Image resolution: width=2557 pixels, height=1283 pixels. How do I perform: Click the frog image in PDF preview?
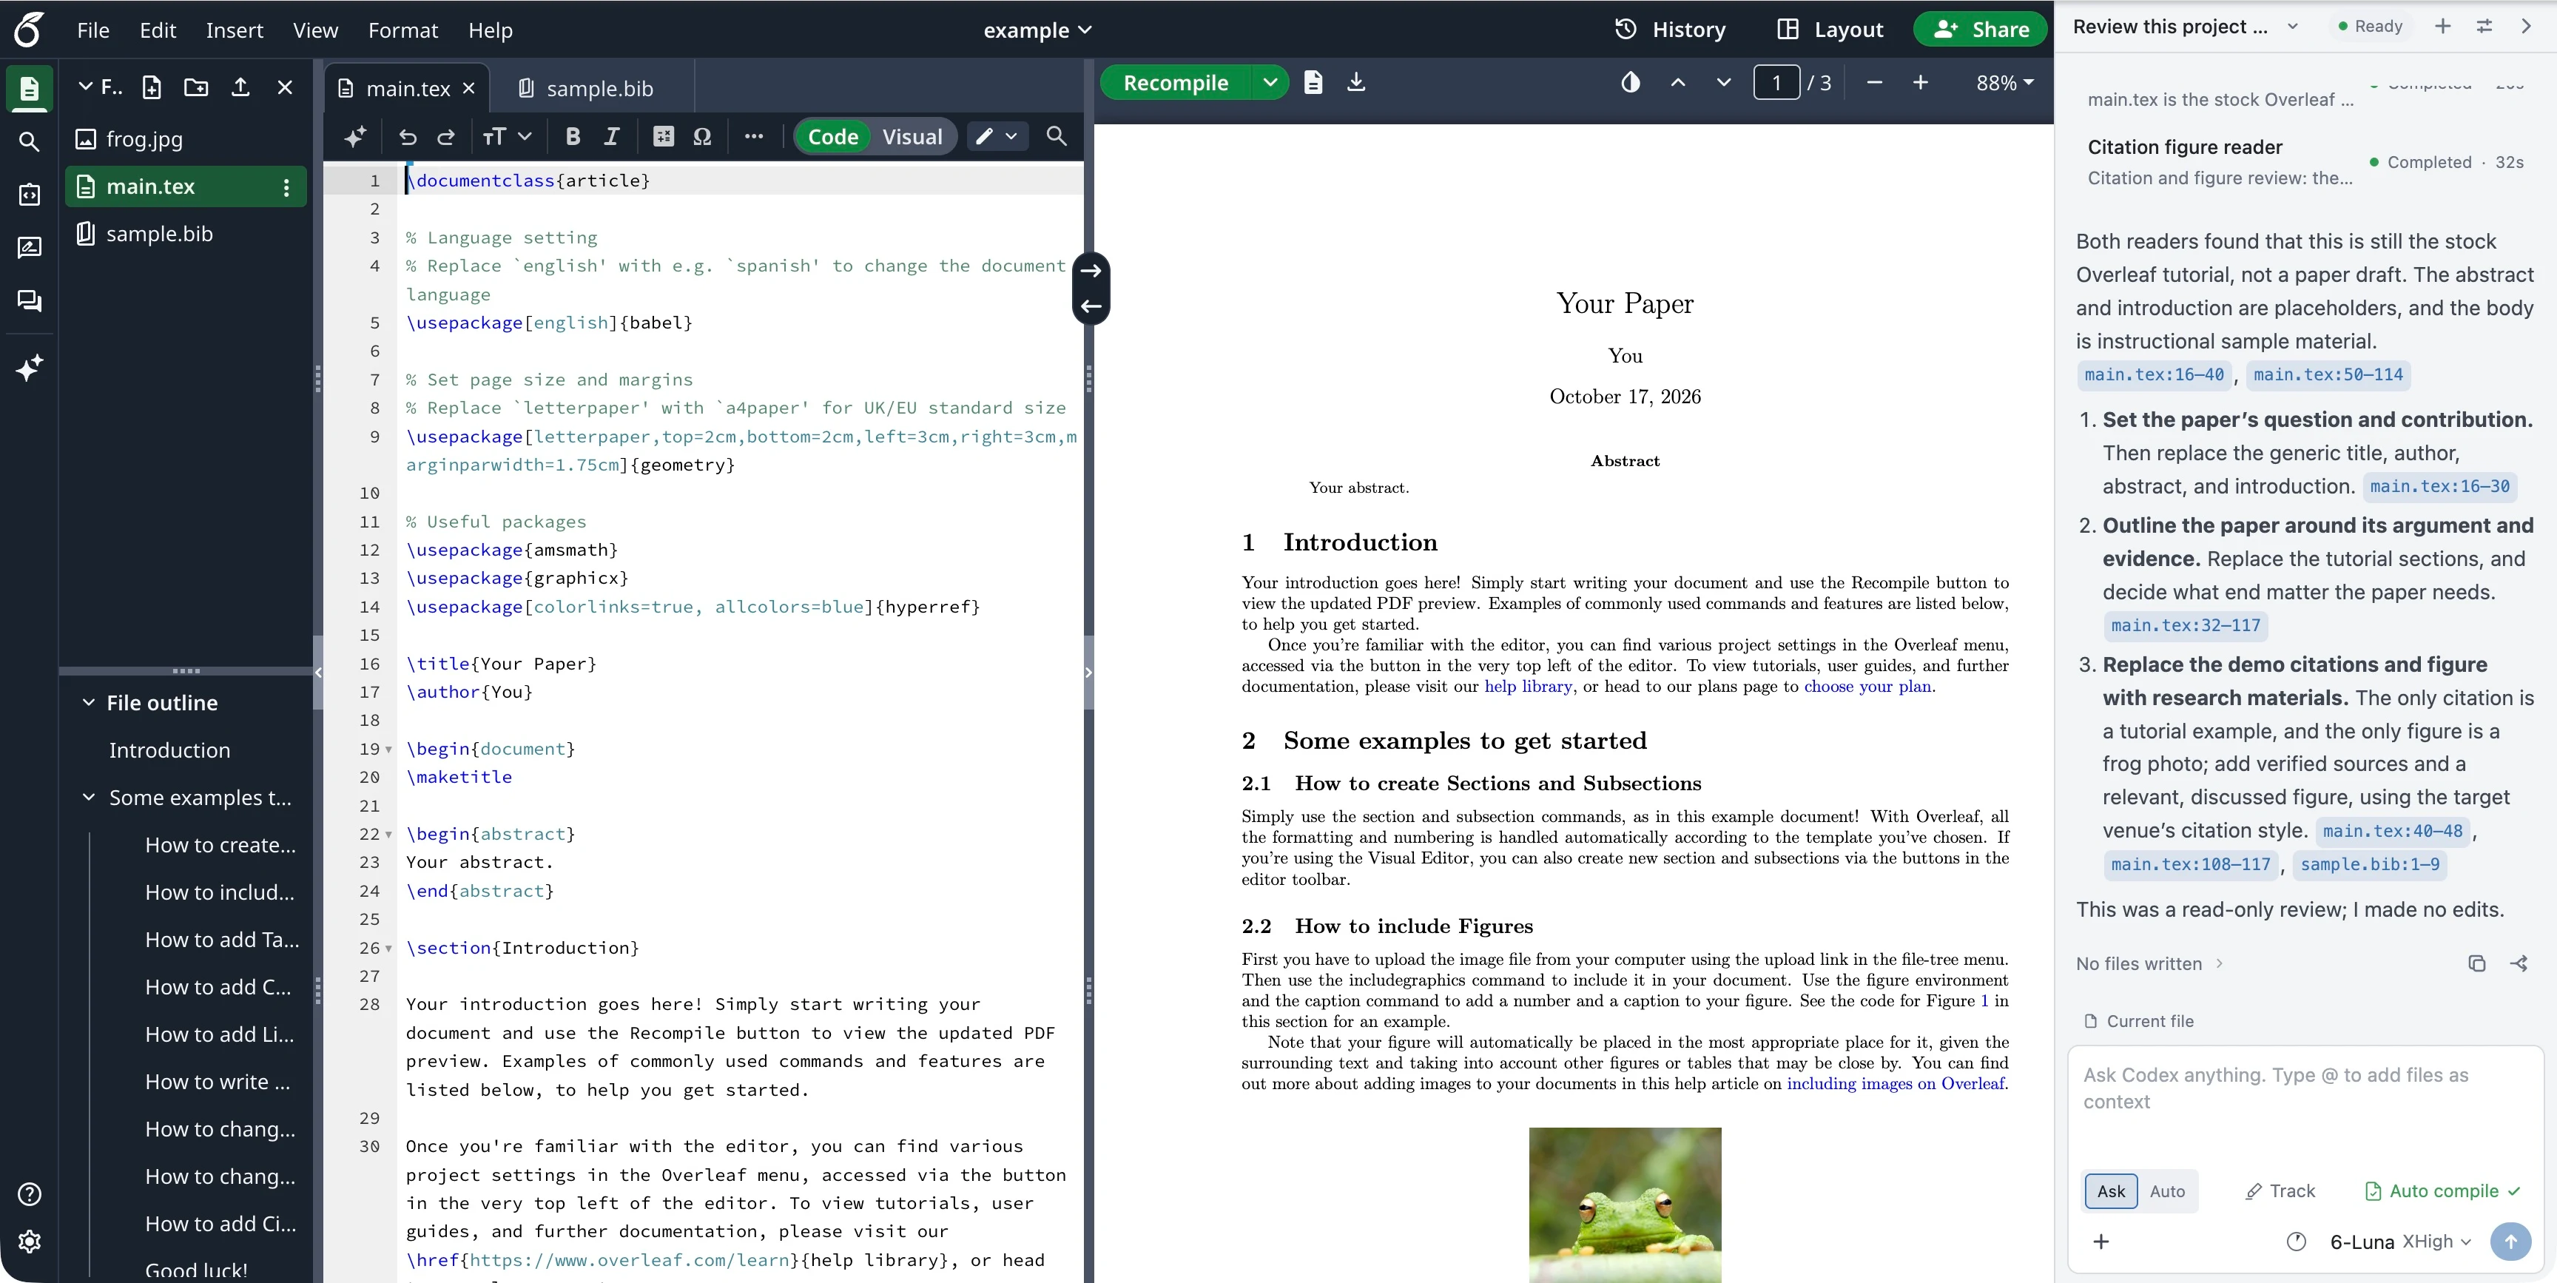[1624, 1204]
